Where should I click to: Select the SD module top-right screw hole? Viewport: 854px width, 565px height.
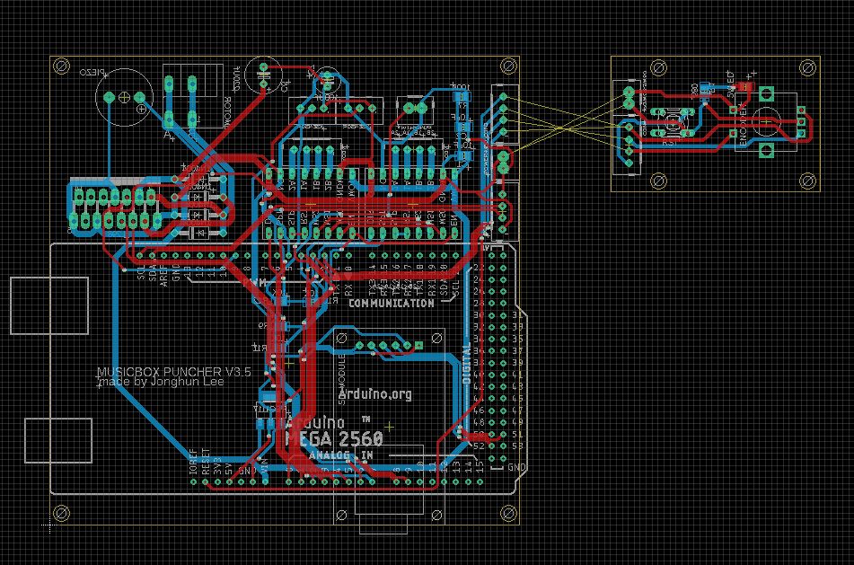coord(436,338)
